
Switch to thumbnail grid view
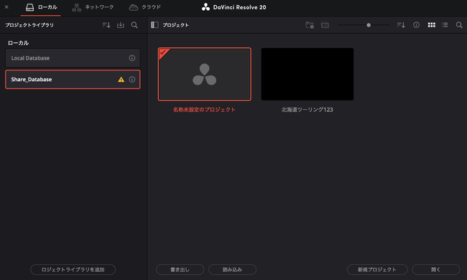coord(432,25)
